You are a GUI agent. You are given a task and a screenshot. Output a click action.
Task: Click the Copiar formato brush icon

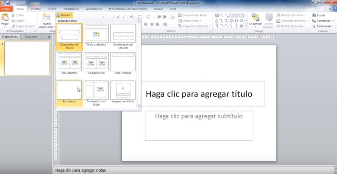13,26
